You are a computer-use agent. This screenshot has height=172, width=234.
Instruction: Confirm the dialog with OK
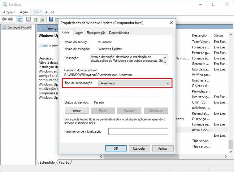click(x=116, y=148)
